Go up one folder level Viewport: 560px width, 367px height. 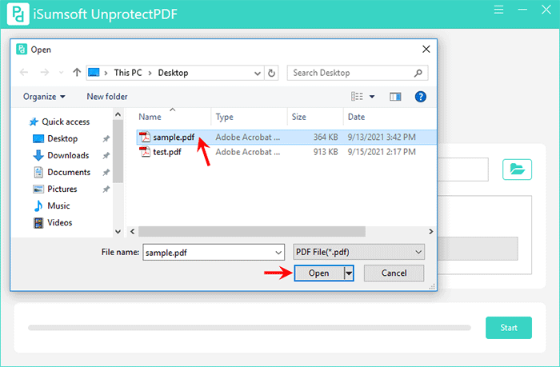[77, 73]
